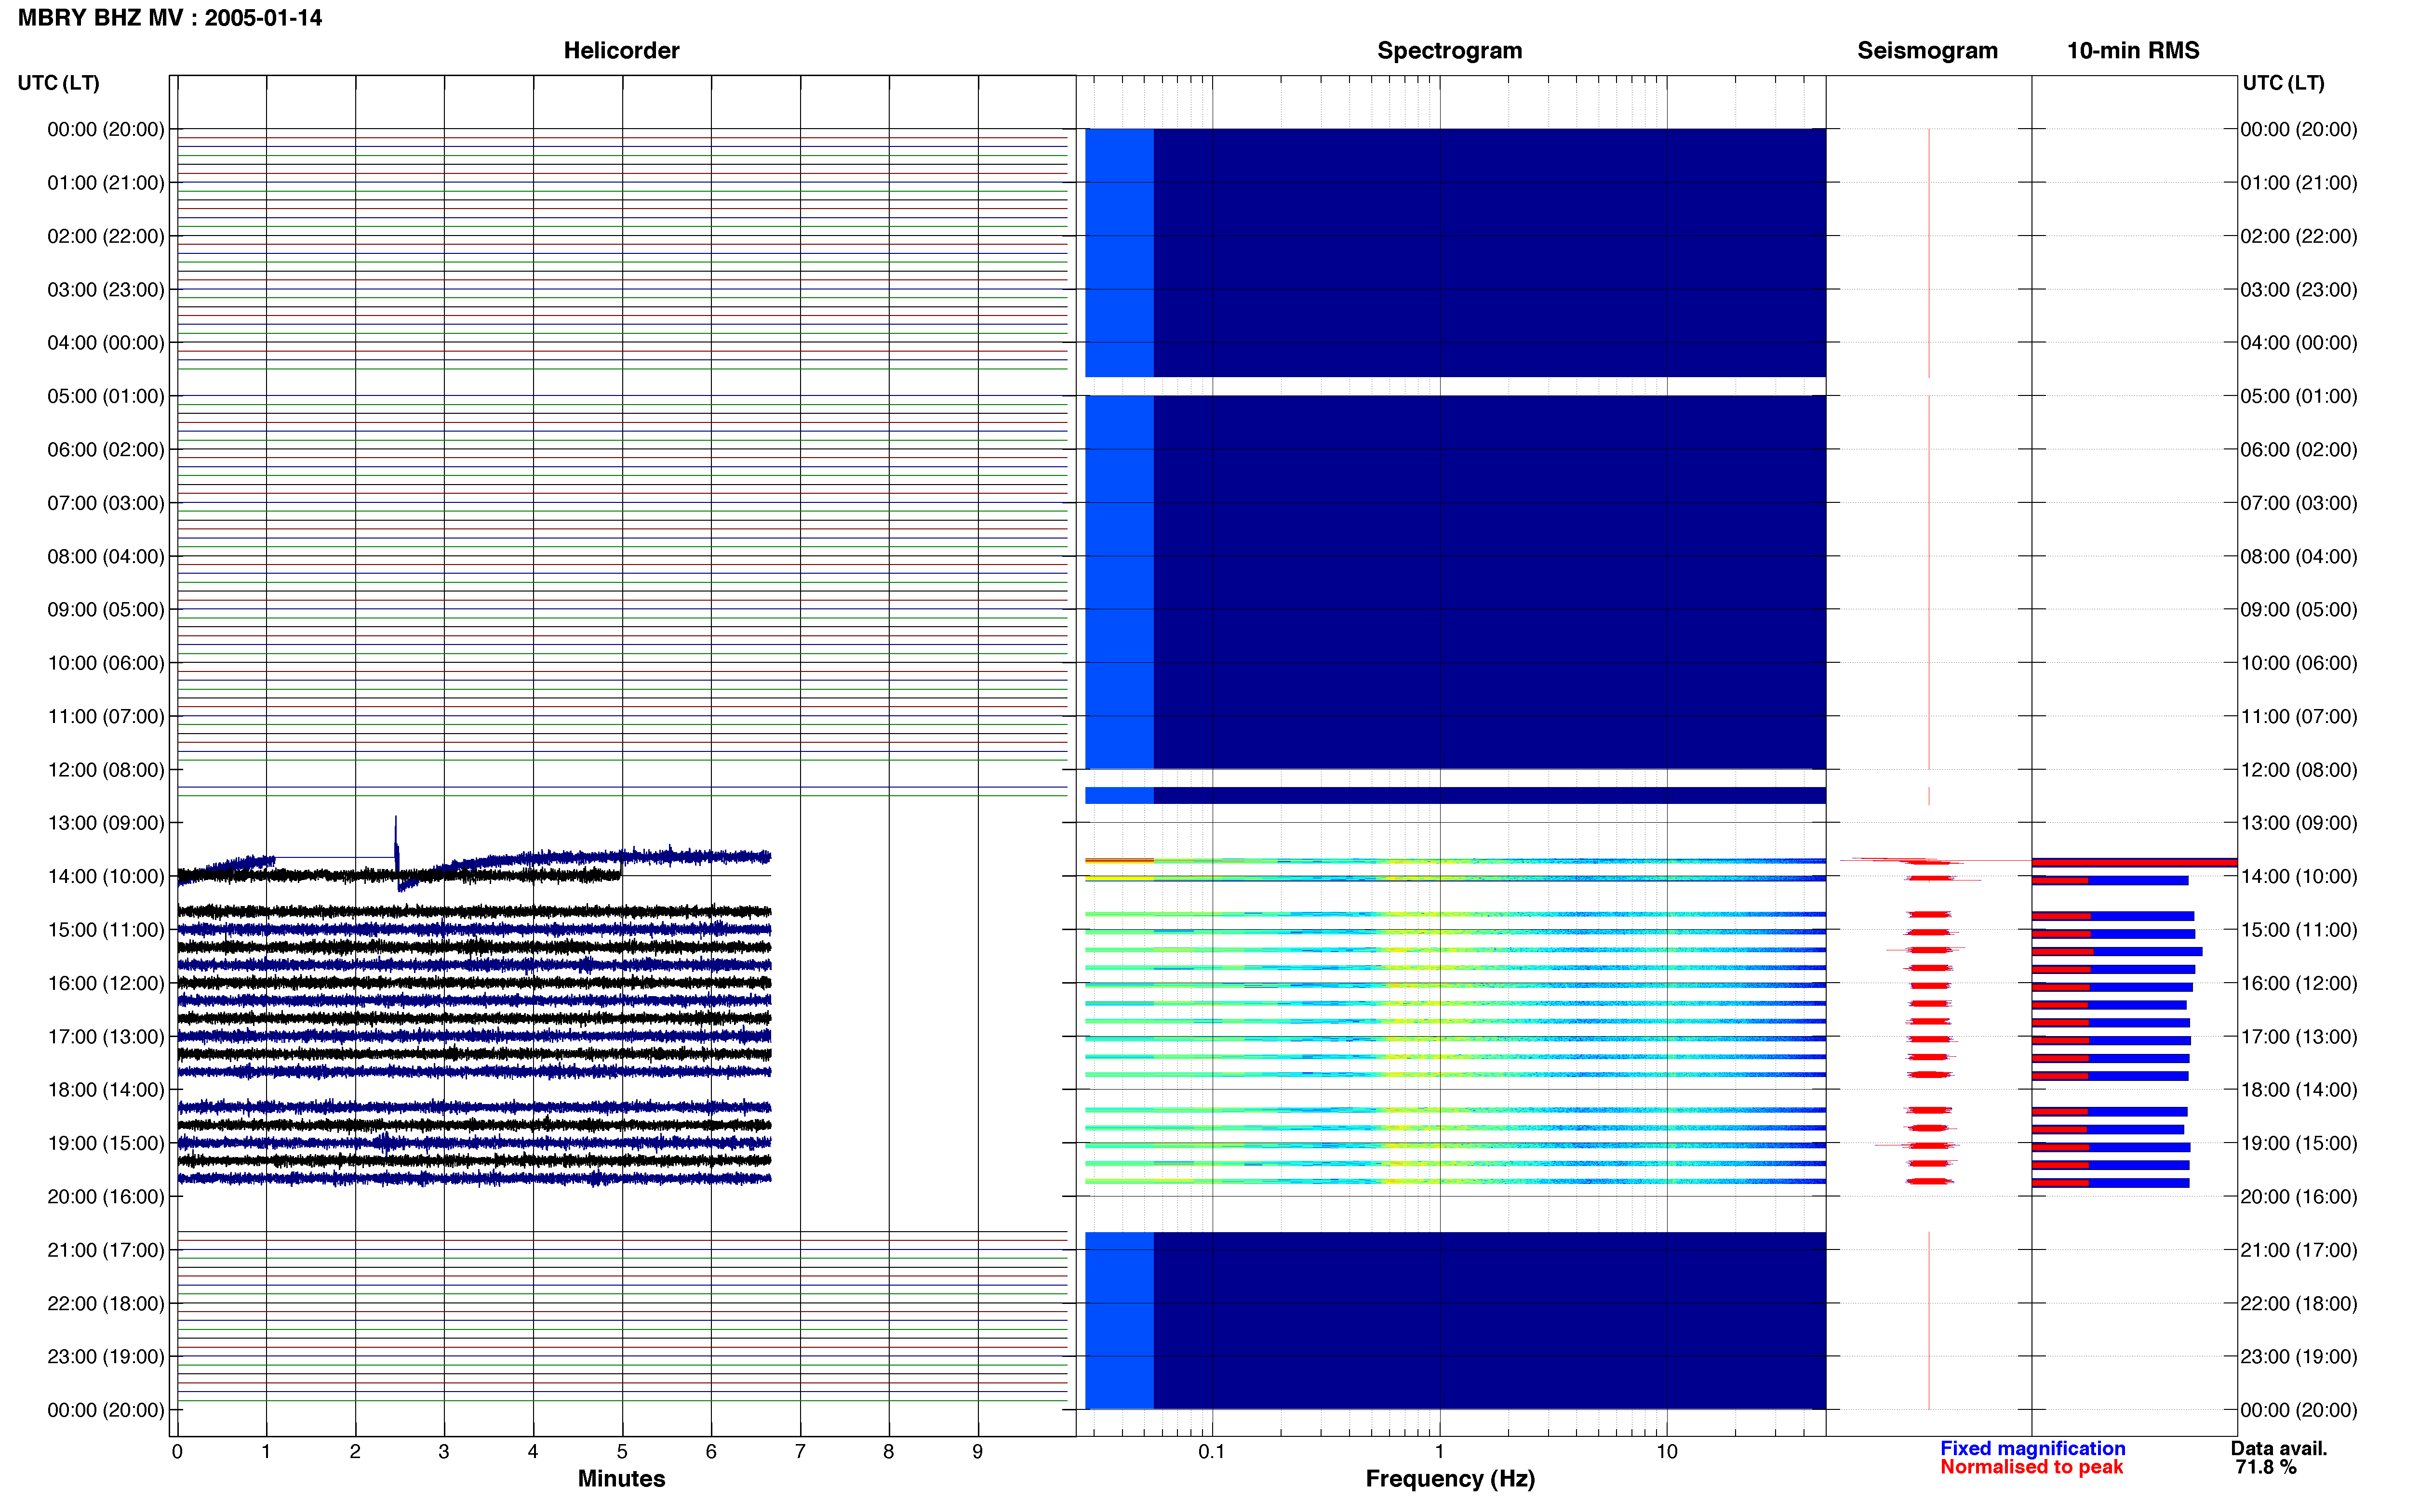The image size is (2419, 1512).
Task: Click right axis label '10:00 (06:00)'
Action: 2299,663
